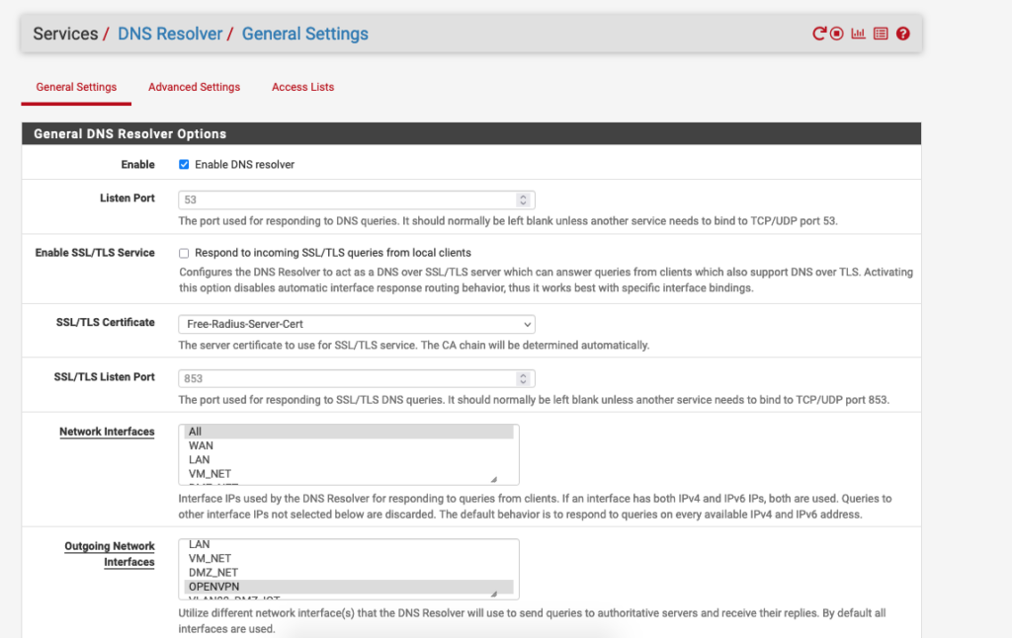The width and height of the screenshot is (1012, 638).
Task: Click the Outgoing Network Interfaces resize handle
Action: click(494, 594)
